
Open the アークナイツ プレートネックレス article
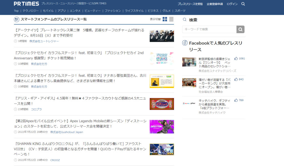tap(79, 33)
